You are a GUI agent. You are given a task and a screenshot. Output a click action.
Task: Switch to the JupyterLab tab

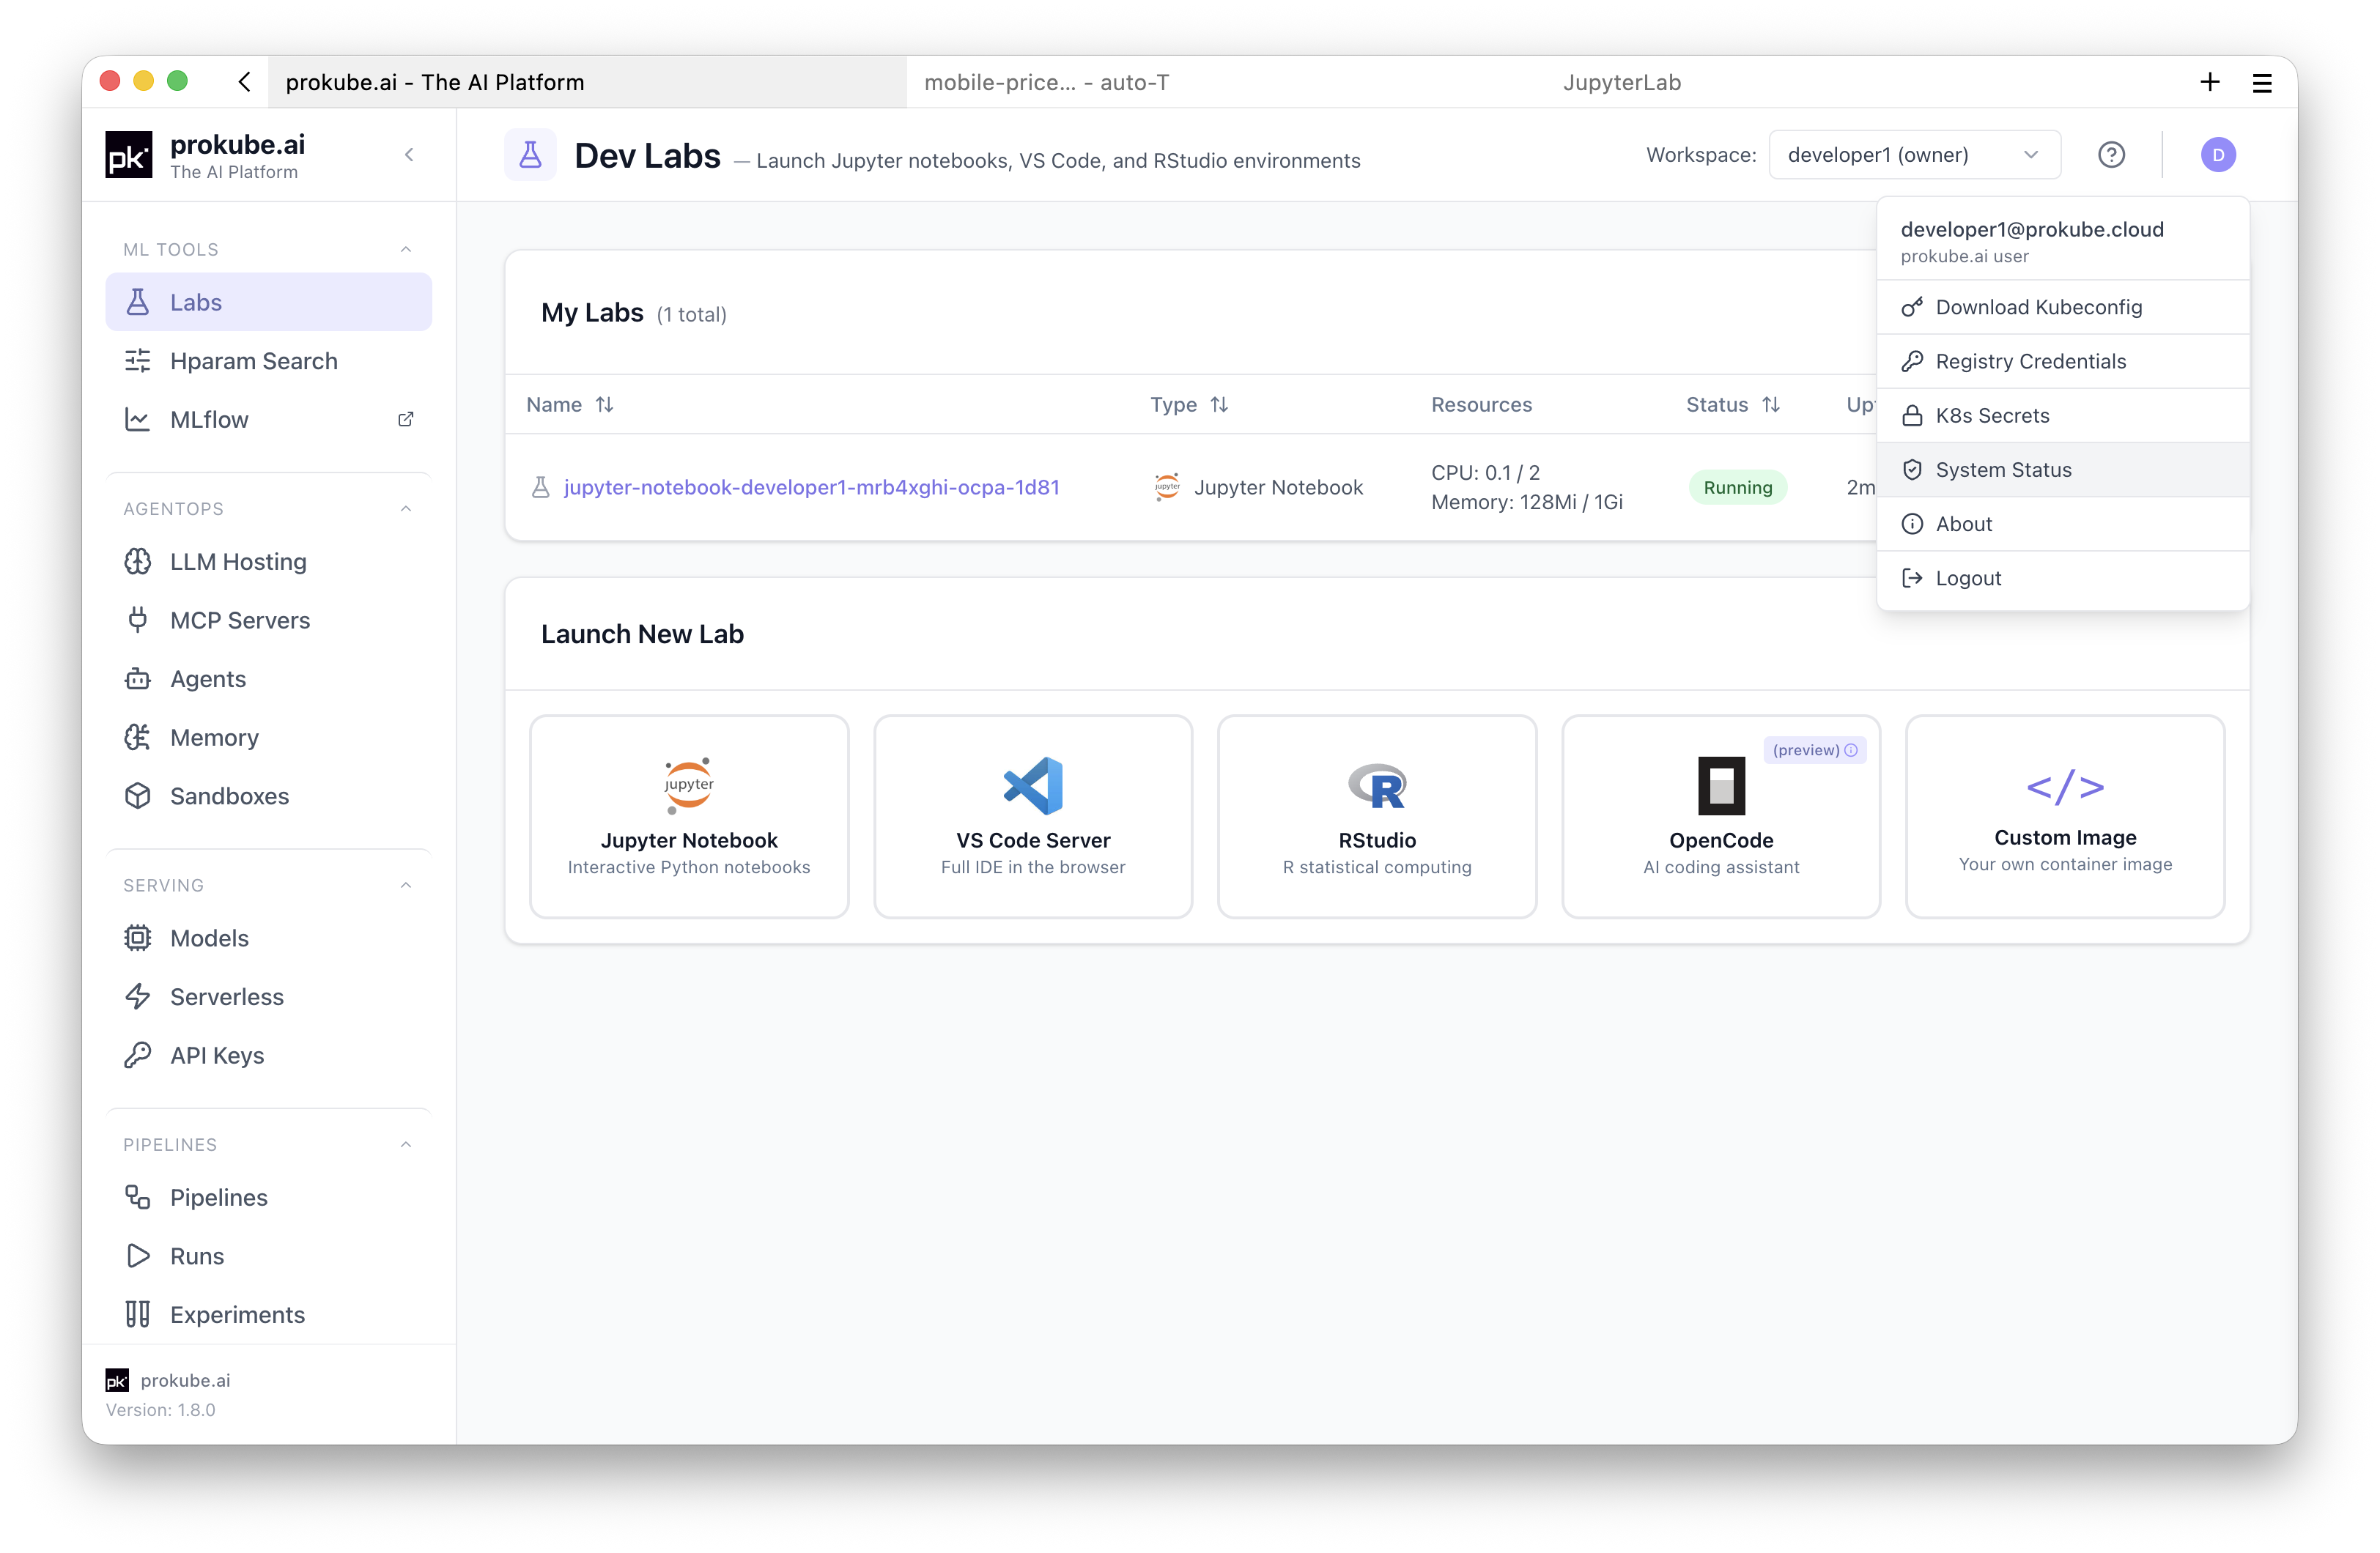tap(1621, 82)
